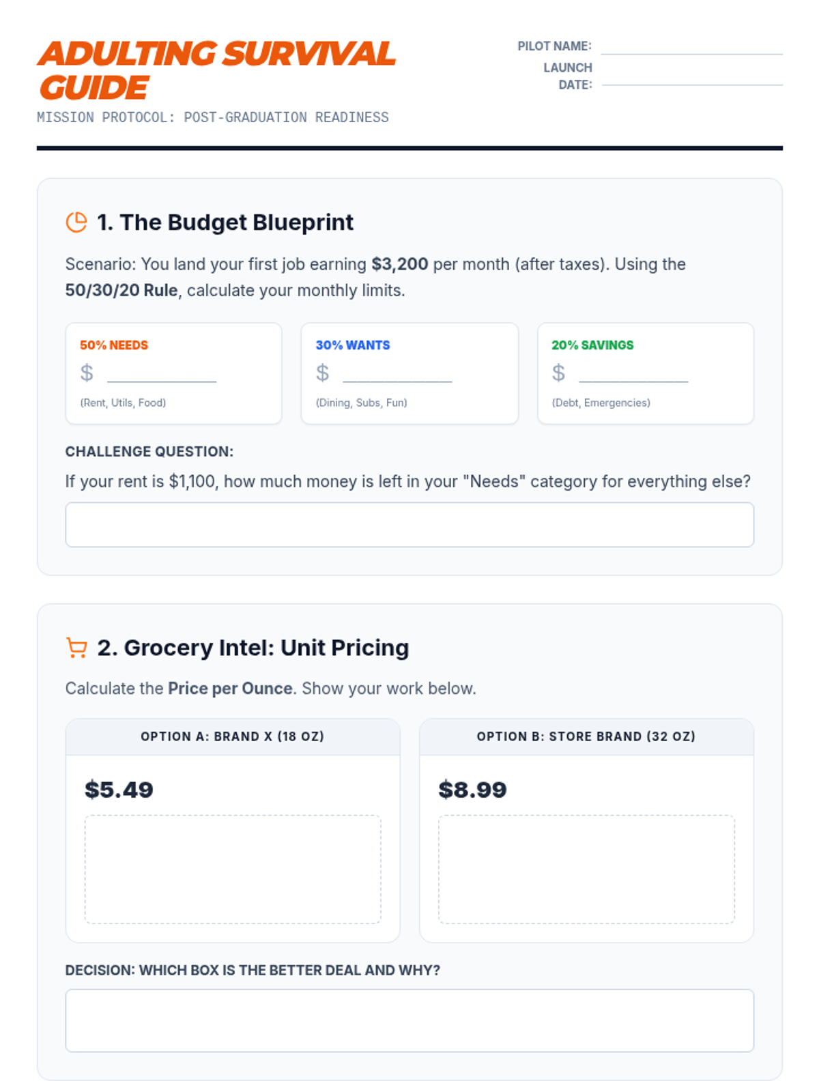The height and width of the screenshot is (1092, 819).
Task: Click the $8.99 price for Store Brand
Action: [472, 790]
